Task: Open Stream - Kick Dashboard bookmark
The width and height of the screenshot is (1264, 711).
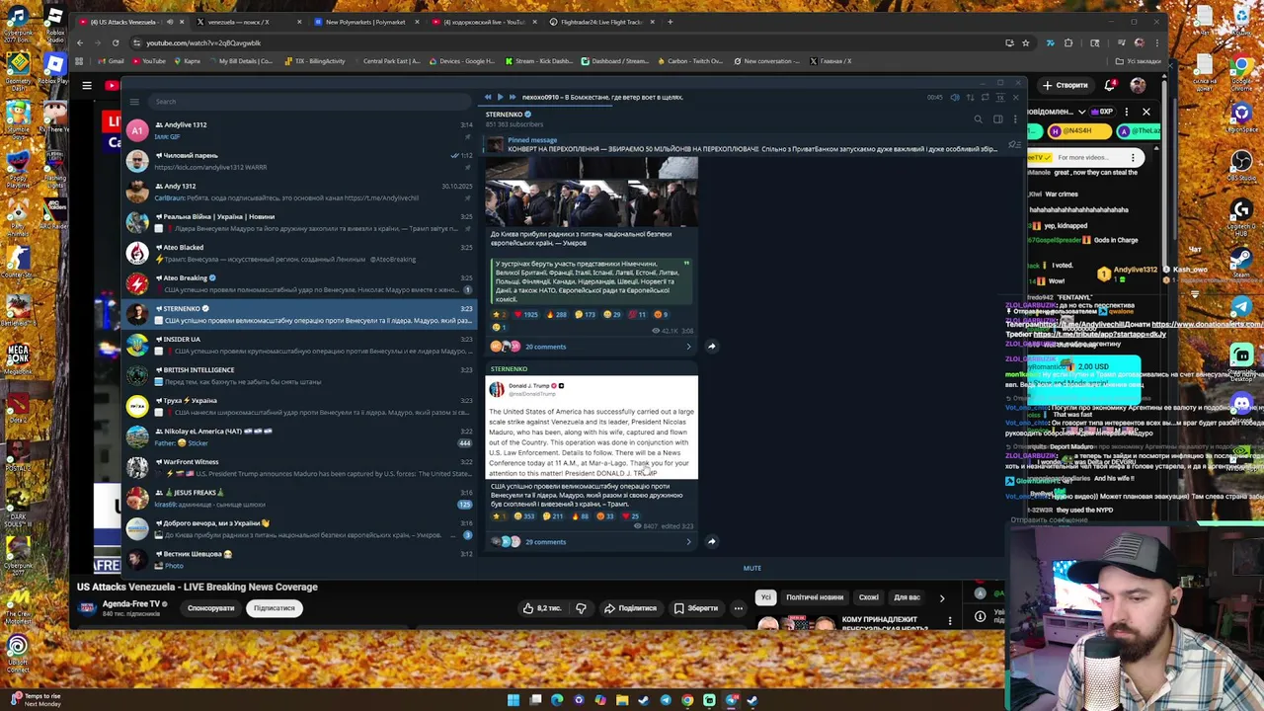Action: click(x=539, y=61)
